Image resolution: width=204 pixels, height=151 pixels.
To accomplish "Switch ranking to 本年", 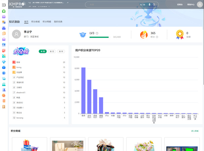I will point(61,51).
